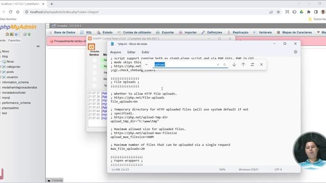
Task: Select 'medalhamilagrosauberaba' database
Action: [x=19, y=87]
